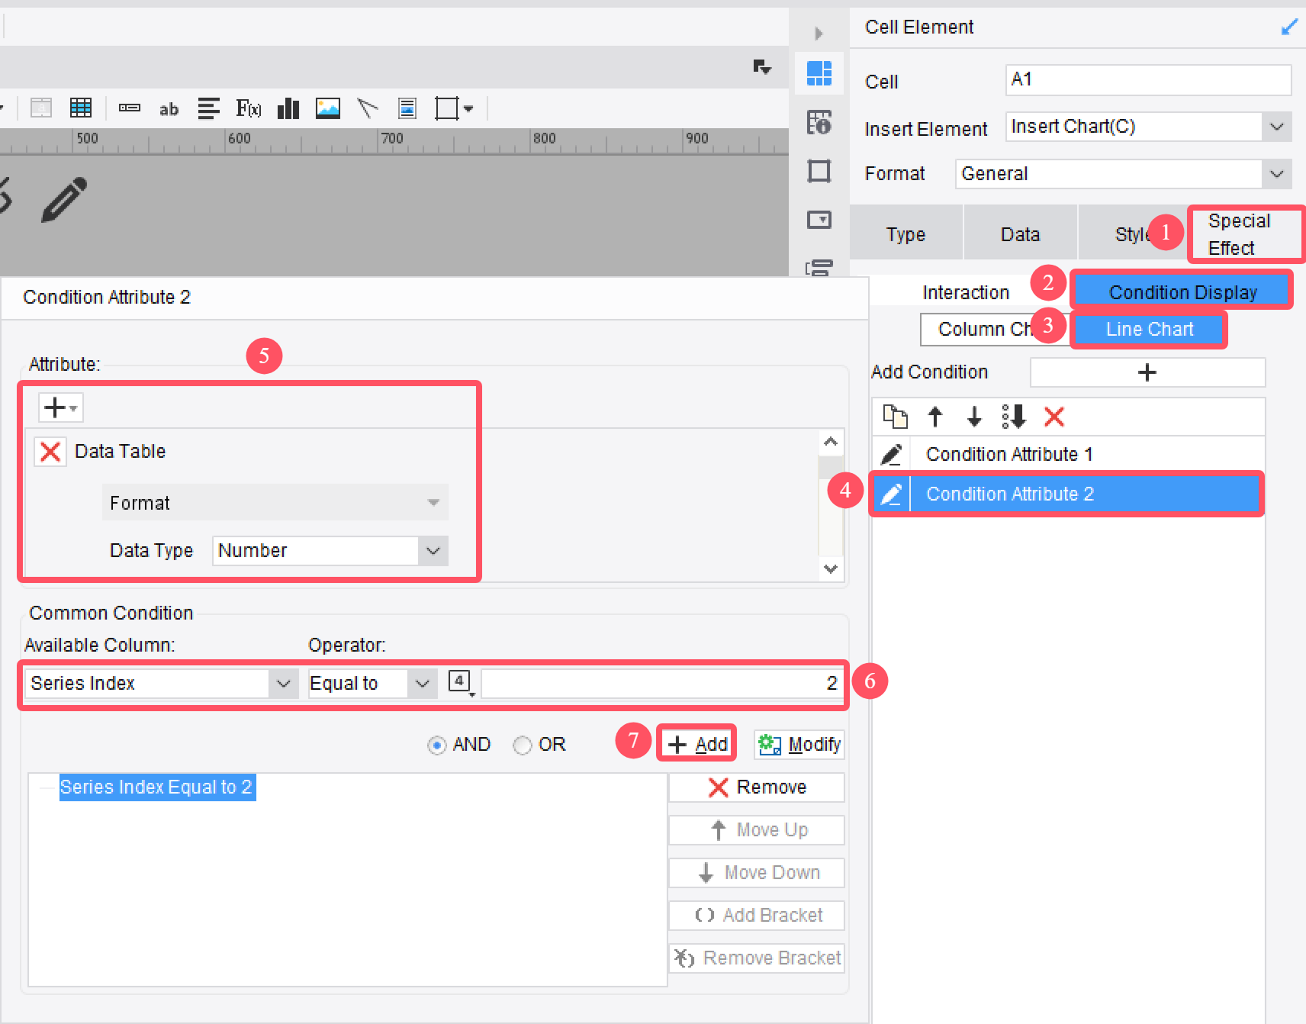Click the insert table grid toolbar icon

click(x=80, y=108)
